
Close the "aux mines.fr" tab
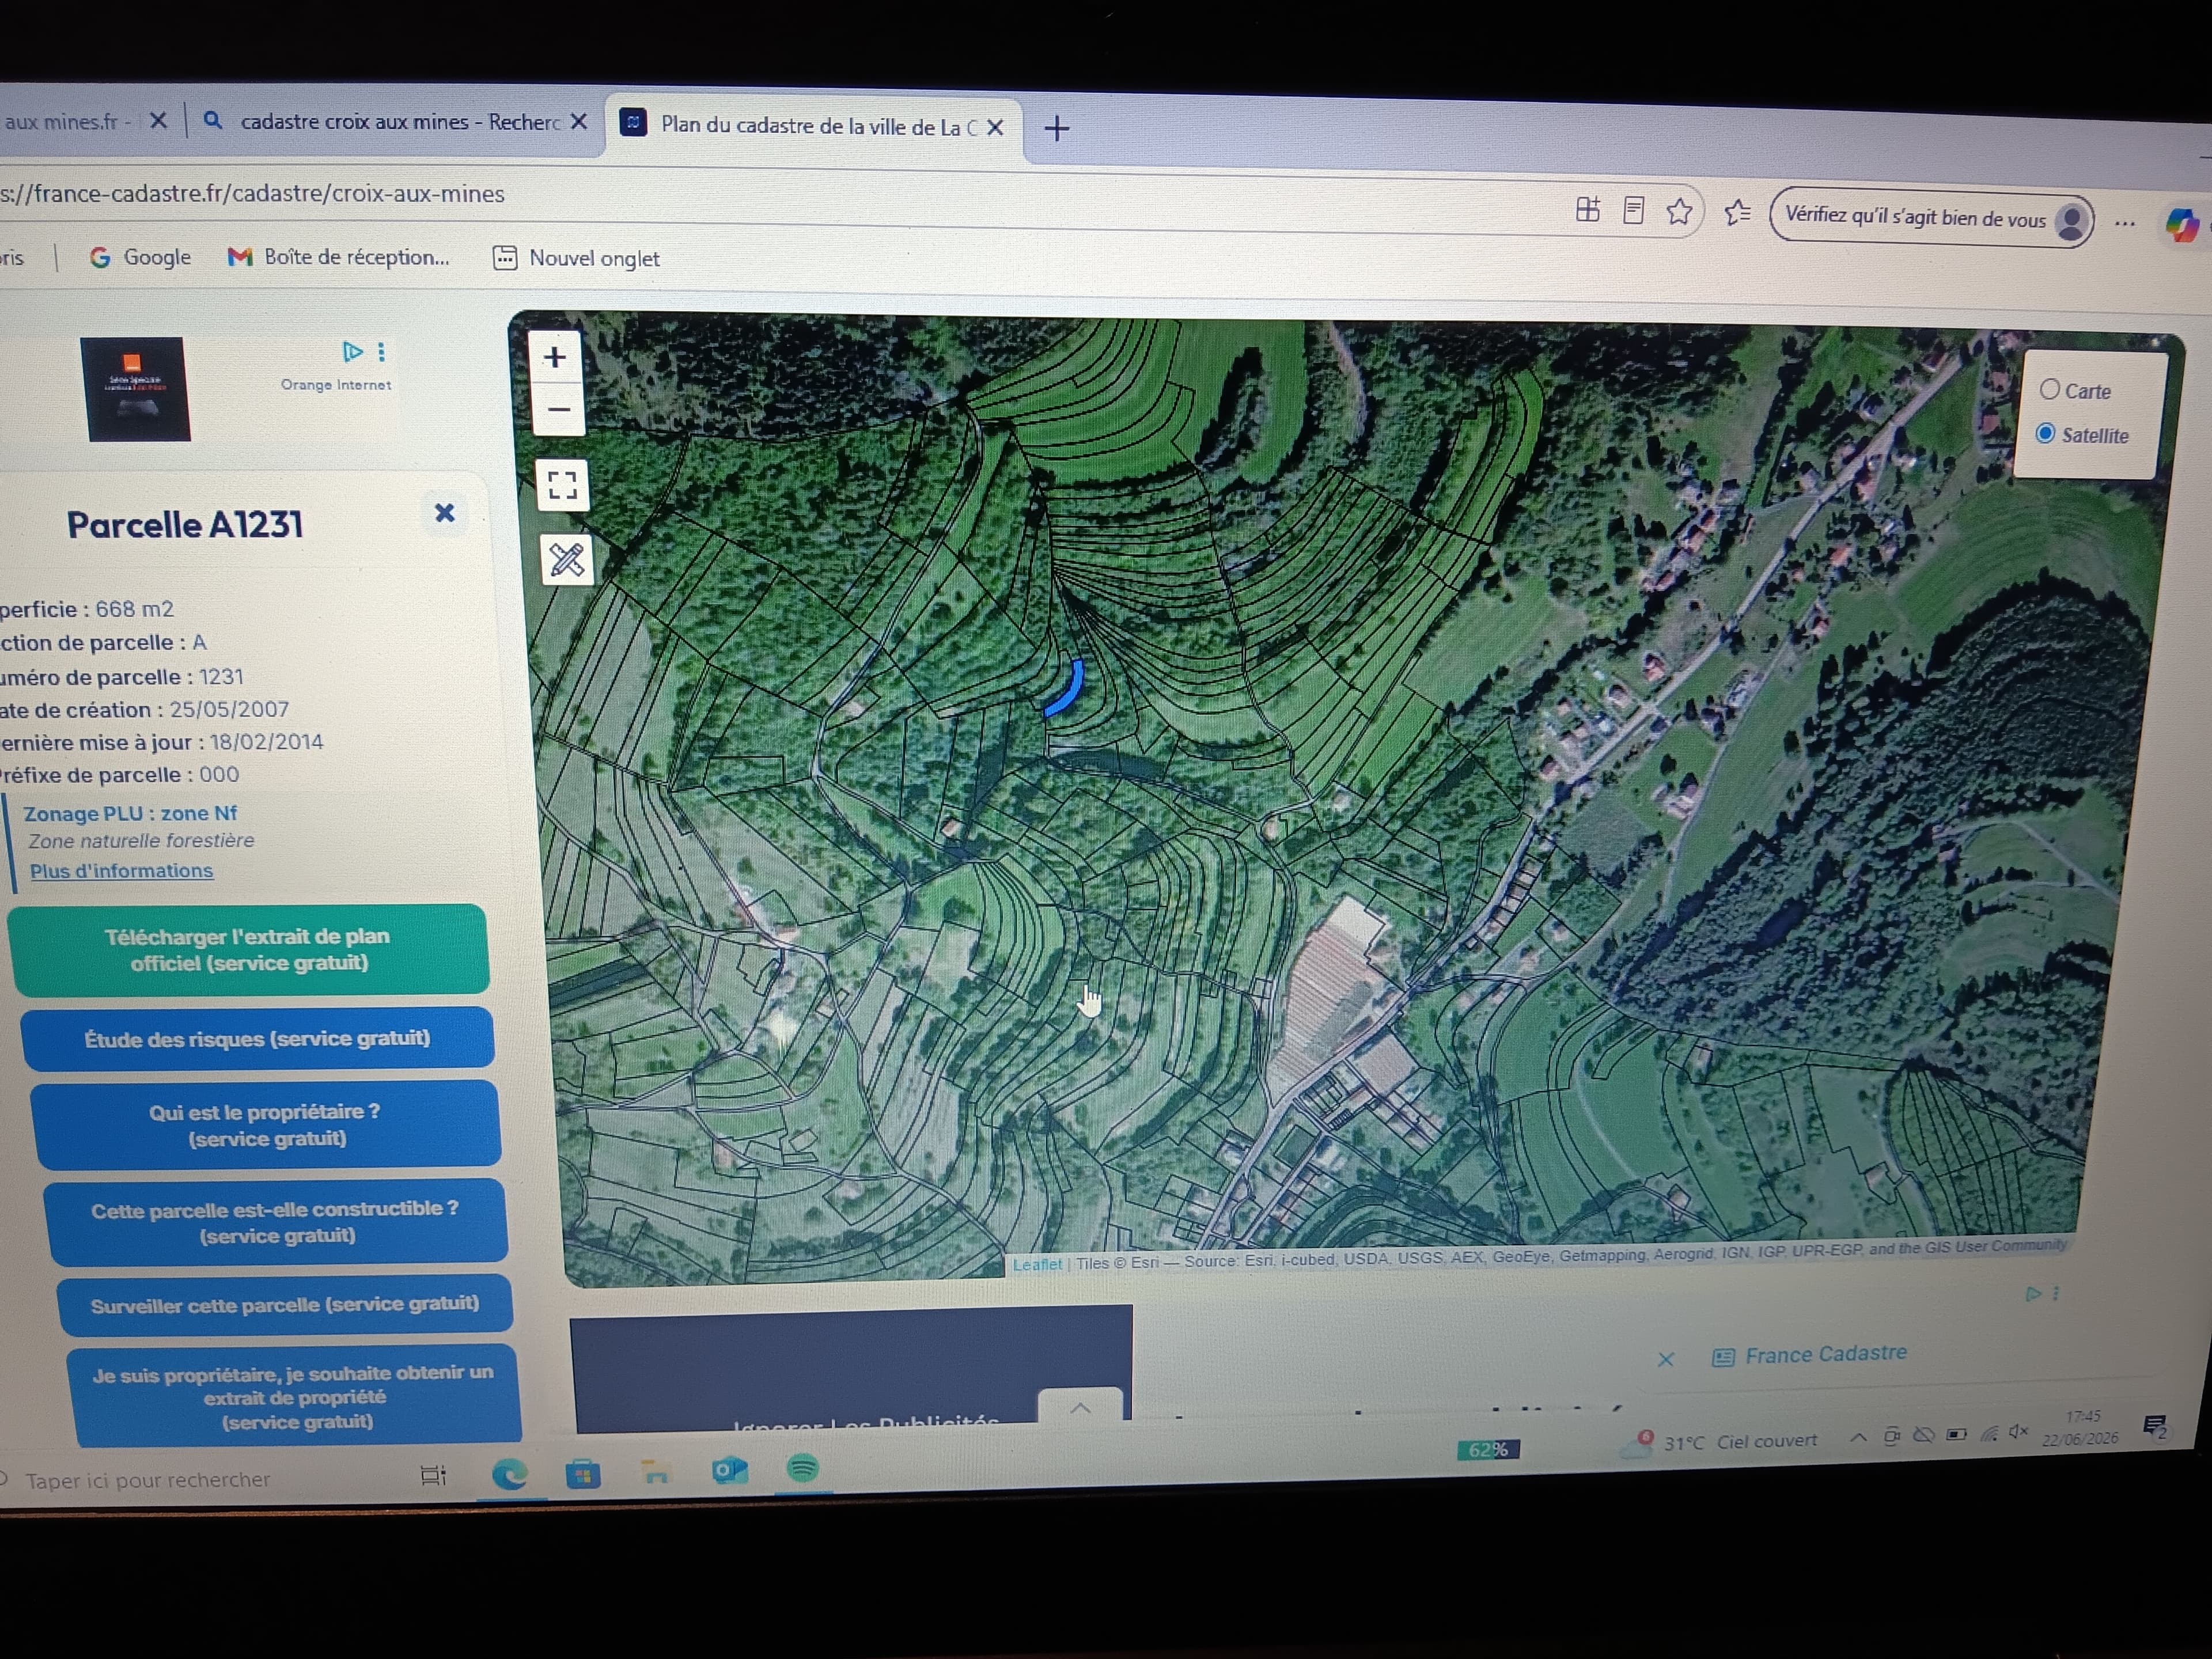158,121
